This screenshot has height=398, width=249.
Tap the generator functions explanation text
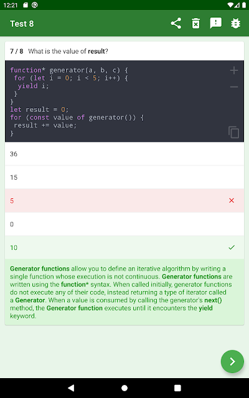121,292
